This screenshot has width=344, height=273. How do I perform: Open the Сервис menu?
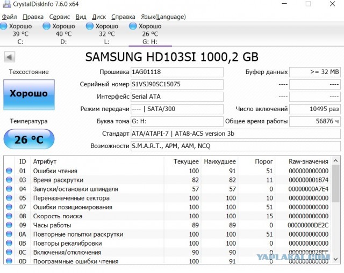(x=60, y=17)
